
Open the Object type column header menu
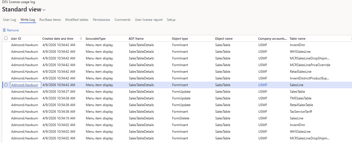coord(180,39)
